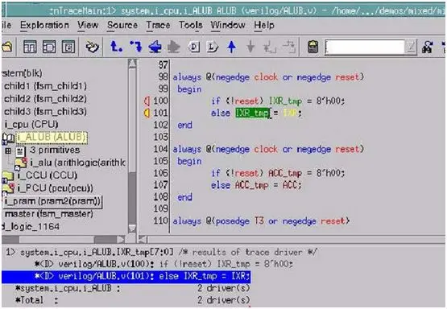Select 'i_pram (pram2(pram))' tree node
The height and width of the screenshot is (309, 447).
(52, 201)
